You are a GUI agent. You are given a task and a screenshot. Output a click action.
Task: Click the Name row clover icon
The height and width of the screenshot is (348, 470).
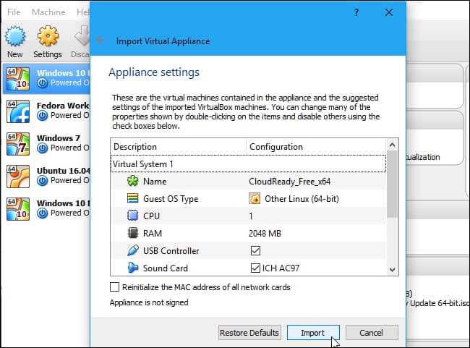point(132,182)
